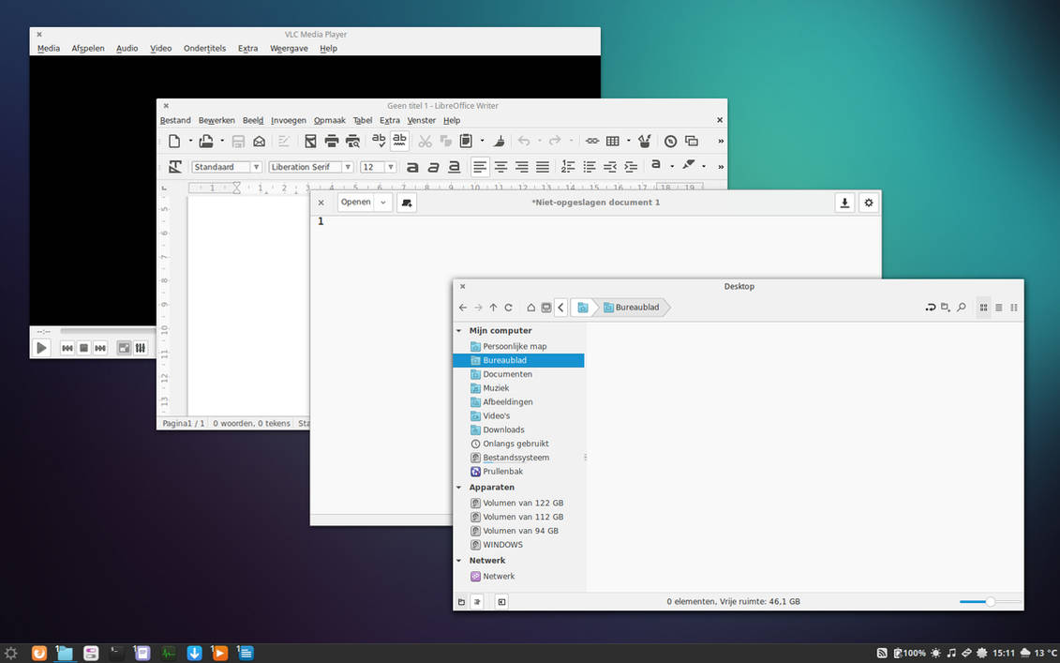Set left text alignment in Writer
This screenshot has height=663, width=1060.
click(x=480, y=166)
